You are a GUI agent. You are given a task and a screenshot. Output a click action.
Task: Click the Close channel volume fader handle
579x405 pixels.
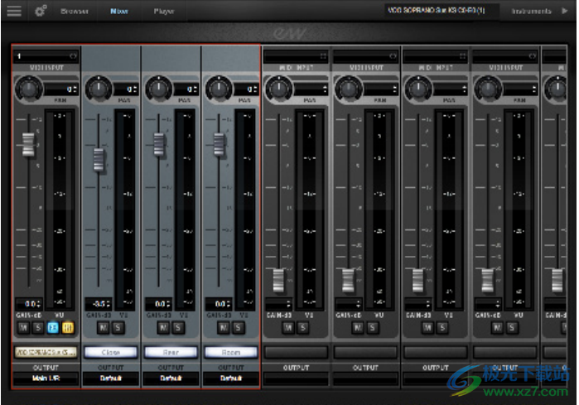coord(99,160)
